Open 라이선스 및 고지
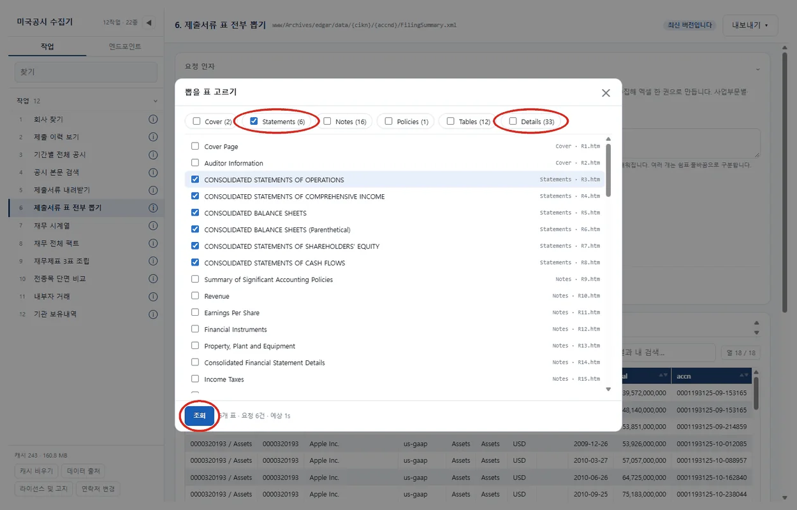797x510 pixels. click(43, 489)
